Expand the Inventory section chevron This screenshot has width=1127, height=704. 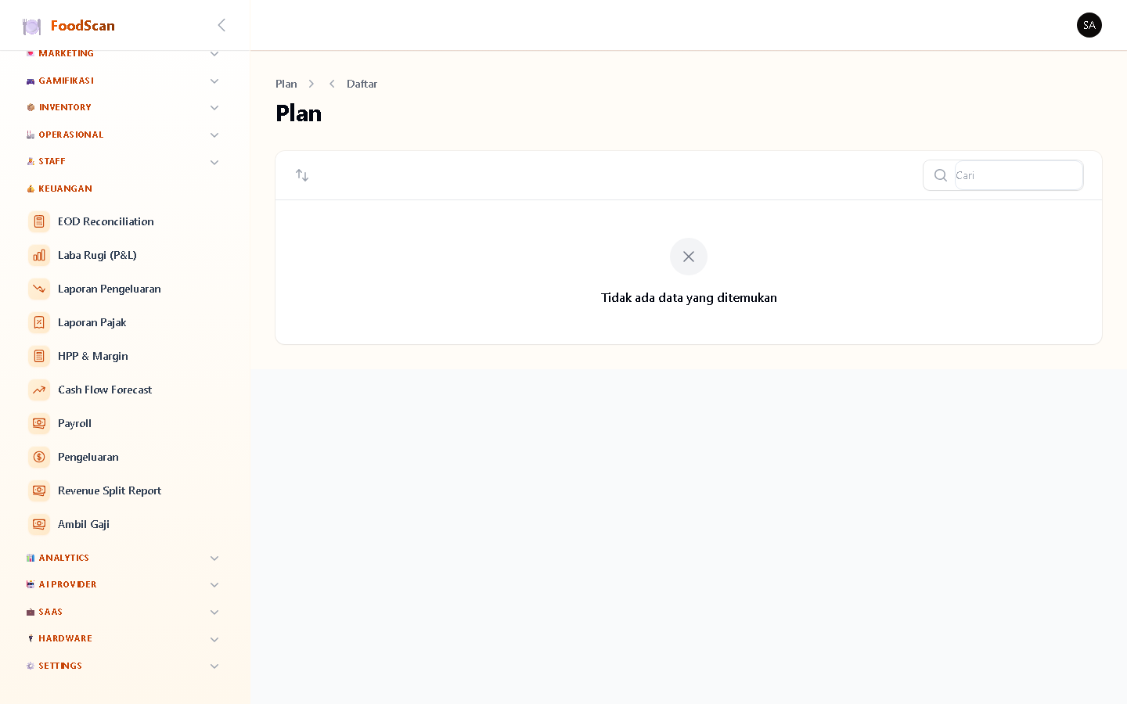[214, 108]
